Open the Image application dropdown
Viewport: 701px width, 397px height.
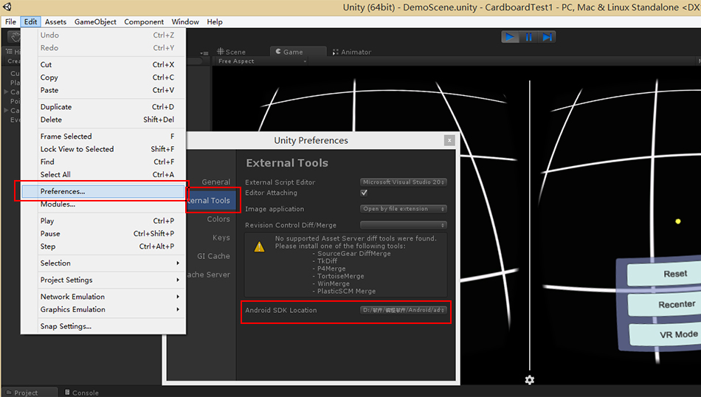coord(403,209)
